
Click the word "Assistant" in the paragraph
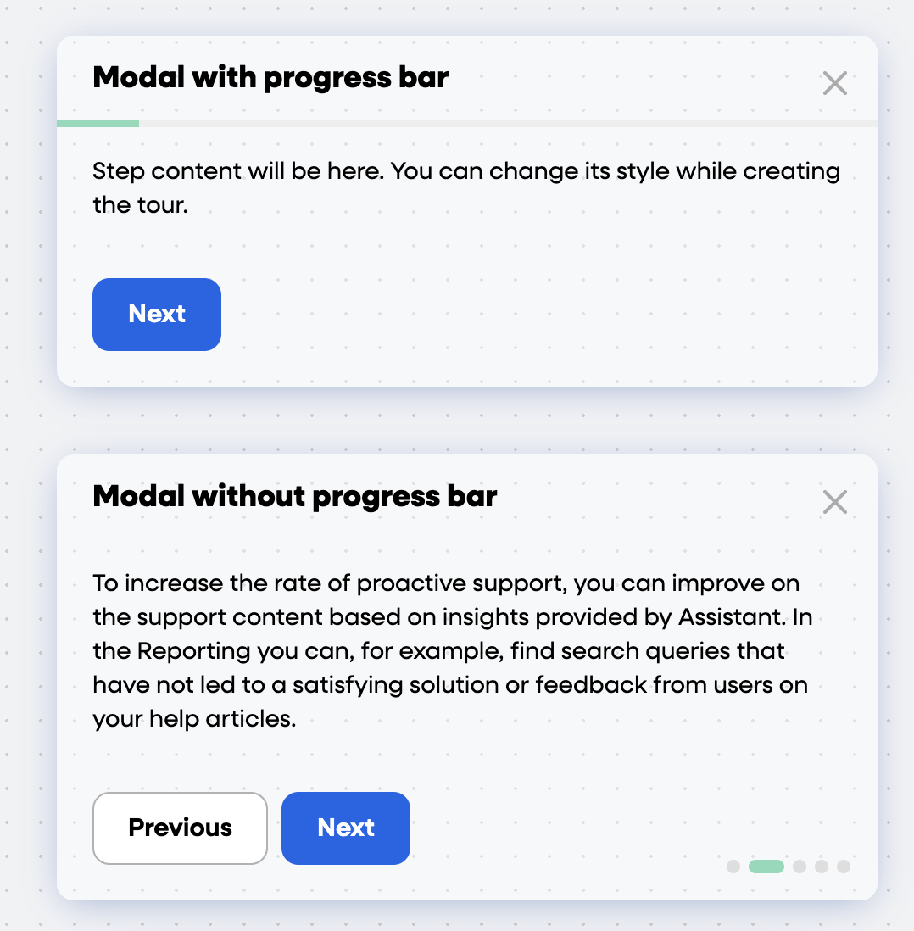731,617
